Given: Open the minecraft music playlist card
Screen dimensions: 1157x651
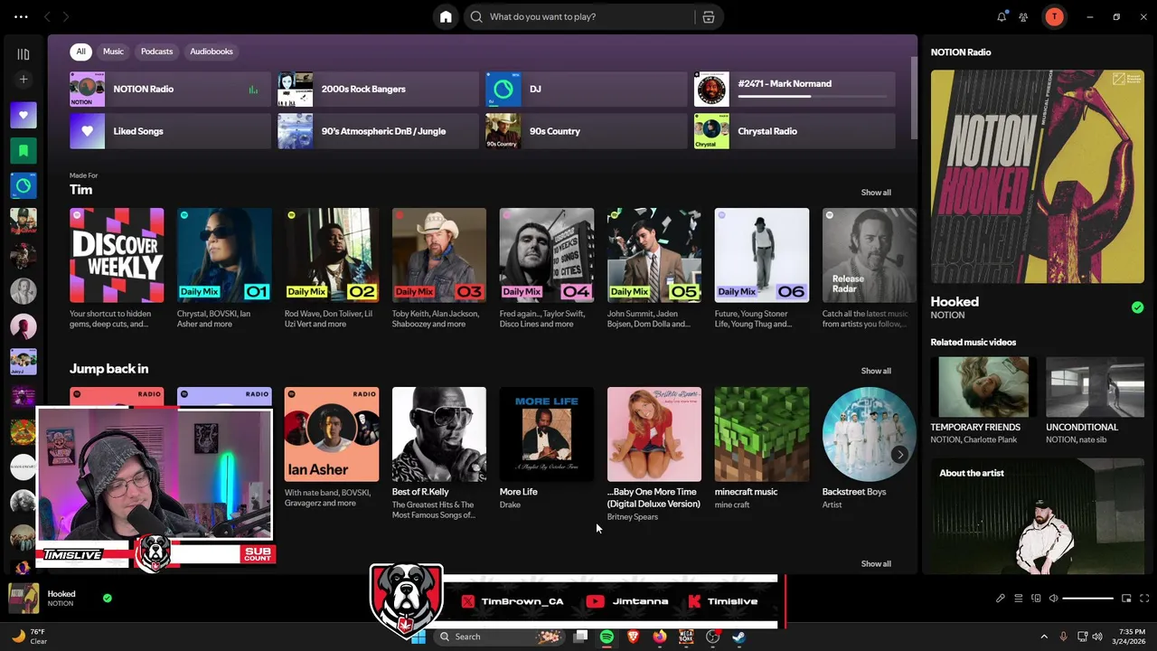Looking at the screenshot, I should 762,448.
